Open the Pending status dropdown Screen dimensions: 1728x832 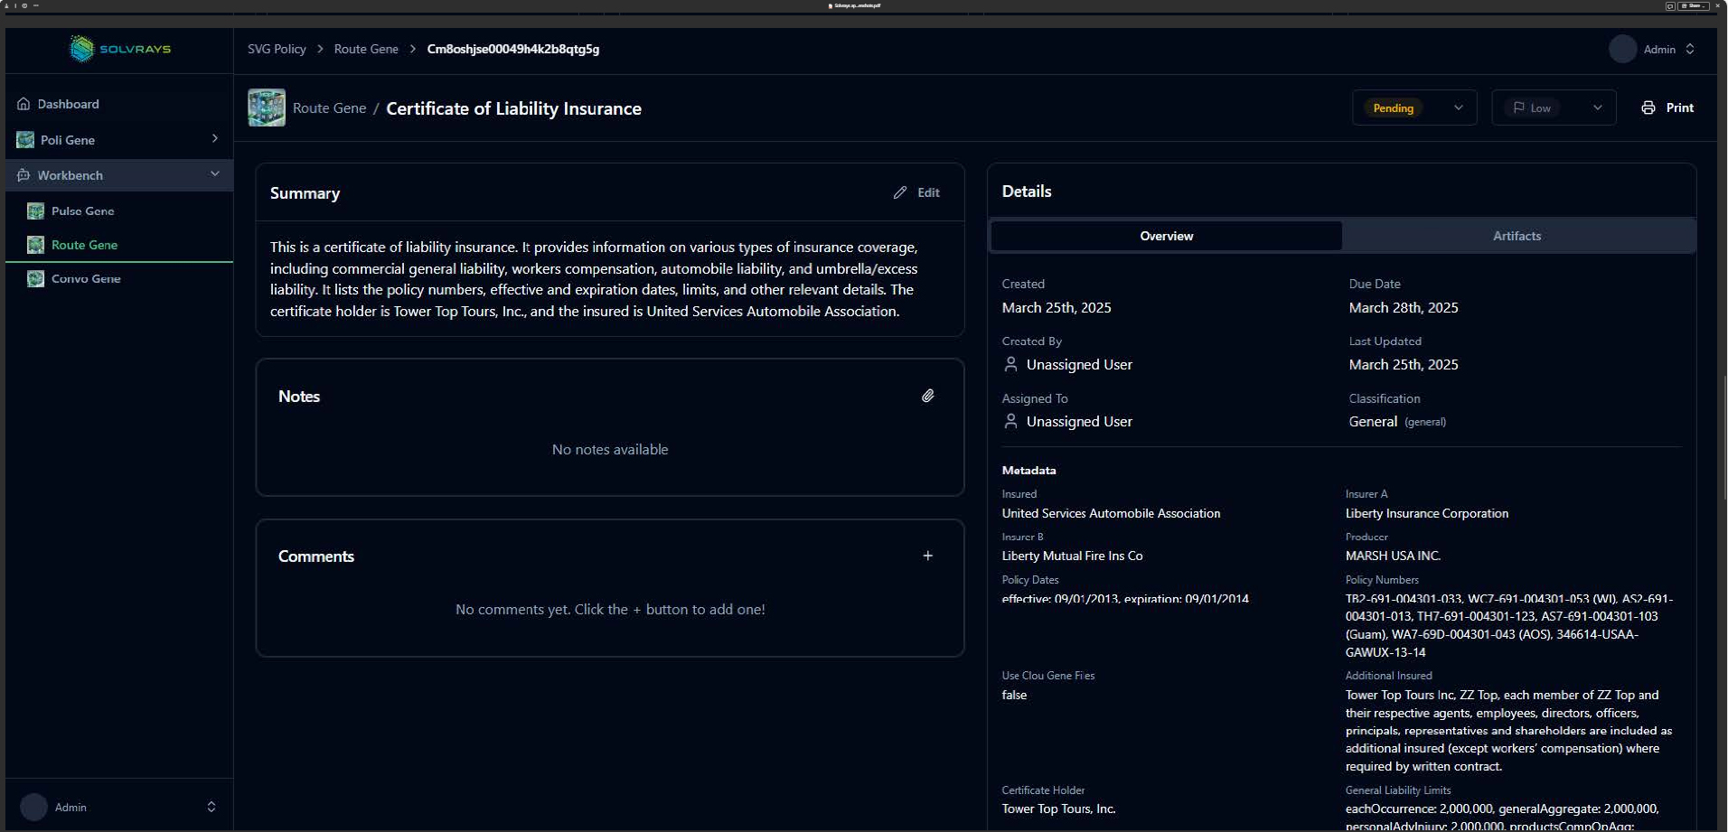tap(1414, 108)
